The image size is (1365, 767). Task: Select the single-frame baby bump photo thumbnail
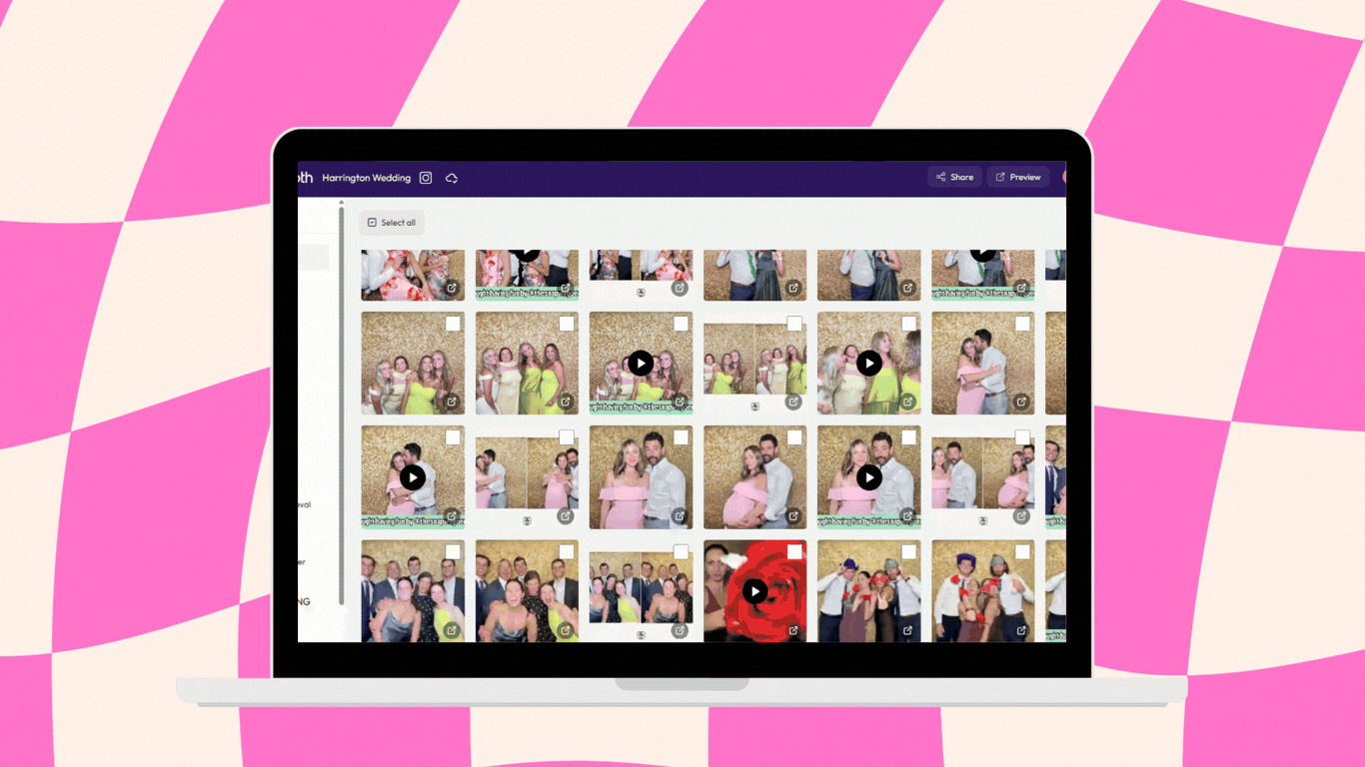click(x=754, y=477)
